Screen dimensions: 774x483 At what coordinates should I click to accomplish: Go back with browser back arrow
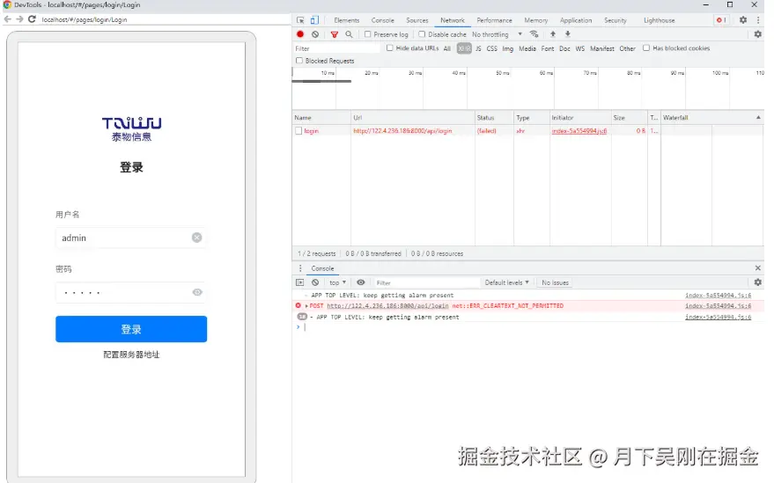tap(8, 19)
